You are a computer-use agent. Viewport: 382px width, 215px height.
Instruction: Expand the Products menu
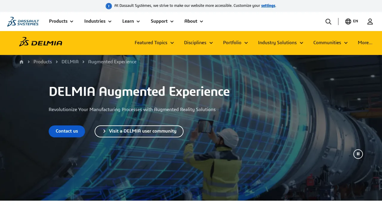(61, 21)
